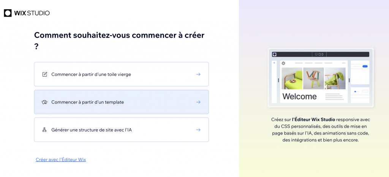Click the site structure AI icon
Image resolution: width=389 pixels, height=177 pixels.
(44, 130)
